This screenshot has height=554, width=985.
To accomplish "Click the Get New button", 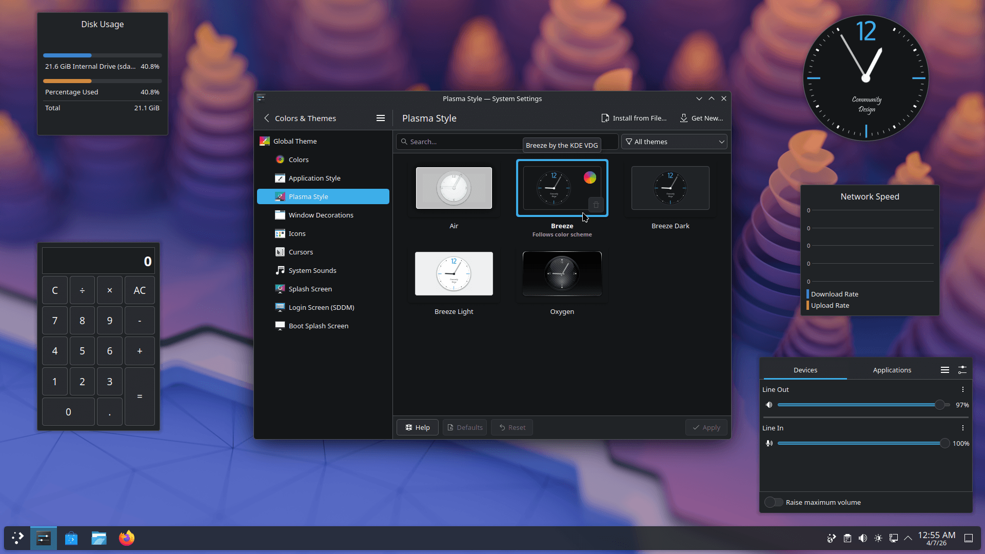I will pyautogui.click(x=701, y=118).
